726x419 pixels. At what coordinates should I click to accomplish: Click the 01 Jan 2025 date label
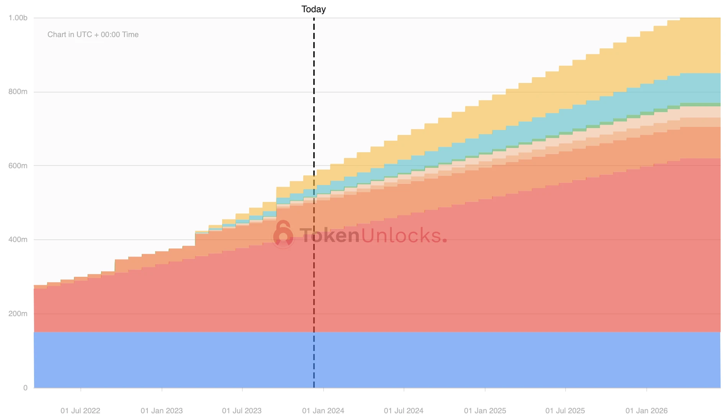pyautogui.click(x=485, y=411)
